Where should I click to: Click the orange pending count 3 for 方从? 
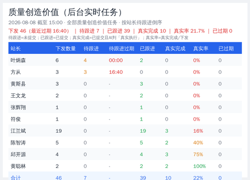(85, 72)
